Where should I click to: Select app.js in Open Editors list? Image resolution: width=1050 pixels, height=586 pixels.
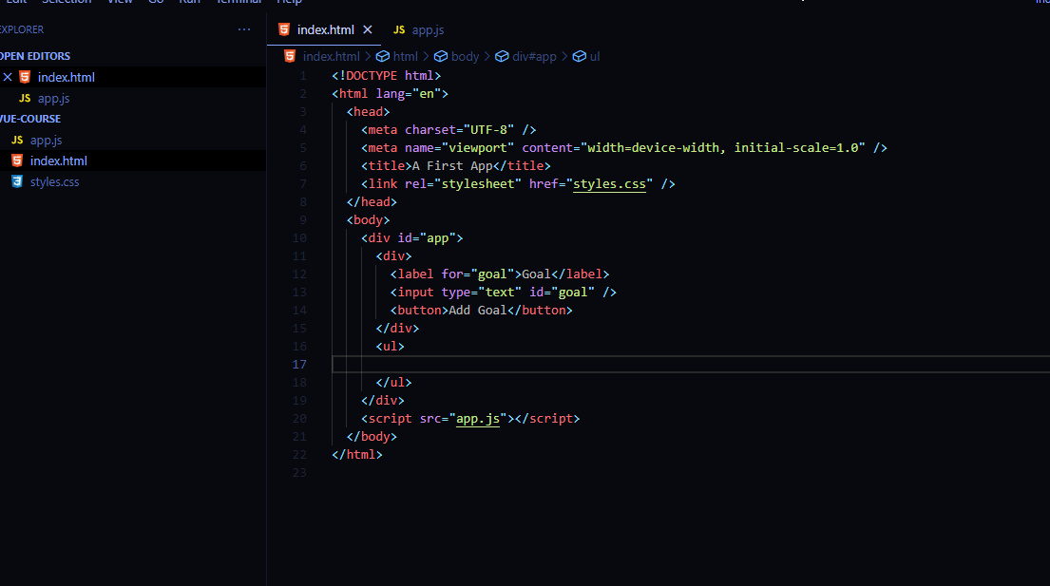[x=53, y=98]
